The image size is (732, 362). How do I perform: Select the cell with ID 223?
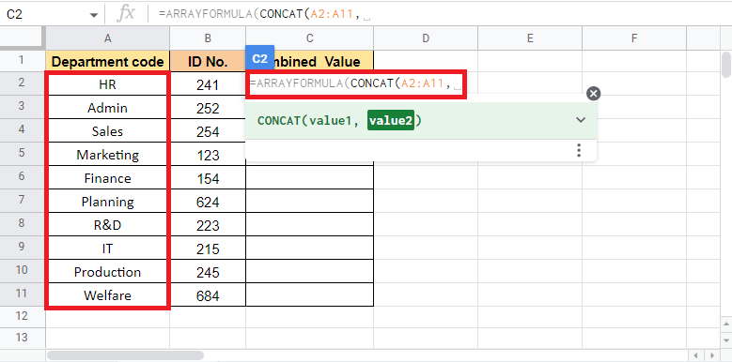click(208, 224)
